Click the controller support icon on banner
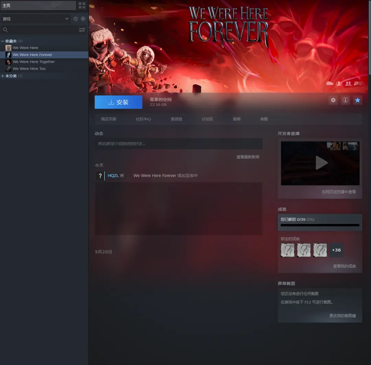Image resolution: width=371 pixels, height=365 pixels. coord(358,83)
